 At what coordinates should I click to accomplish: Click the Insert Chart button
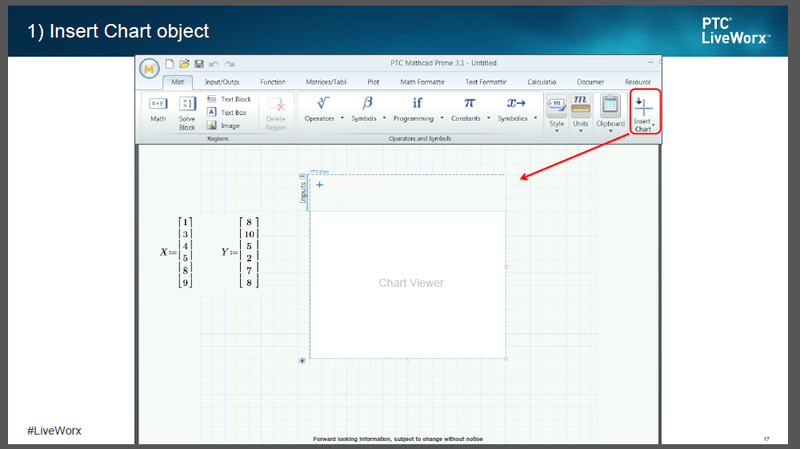coord(644,113)
